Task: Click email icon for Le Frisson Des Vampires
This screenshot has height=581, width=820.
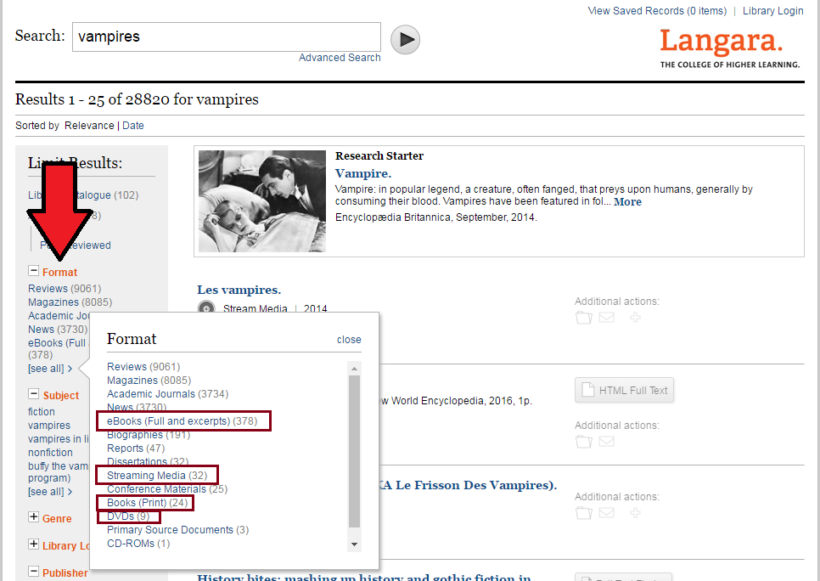Action: [x=607, y=513]
